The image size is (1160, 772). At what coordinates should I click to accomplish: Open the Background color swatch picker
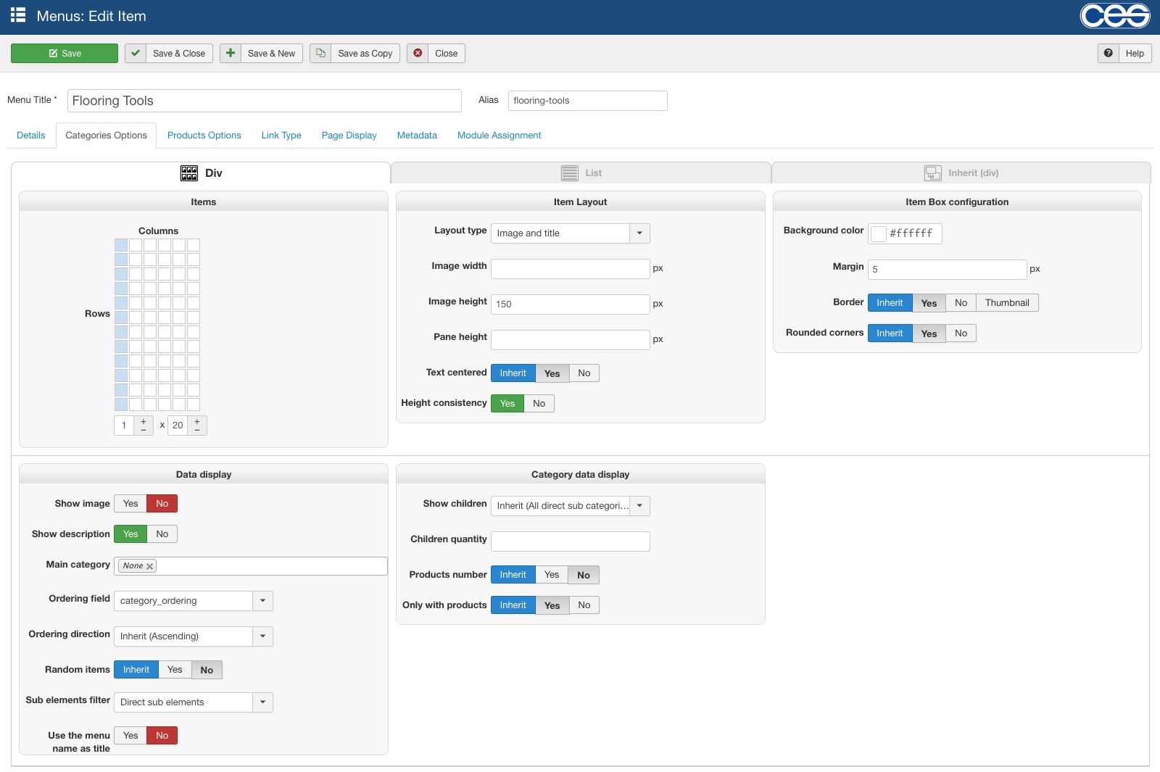[879, 233]
